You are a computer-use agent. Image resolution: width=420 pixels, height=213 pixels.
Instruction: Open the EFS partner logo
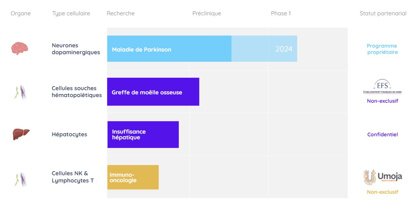click(x=382, y=87)
